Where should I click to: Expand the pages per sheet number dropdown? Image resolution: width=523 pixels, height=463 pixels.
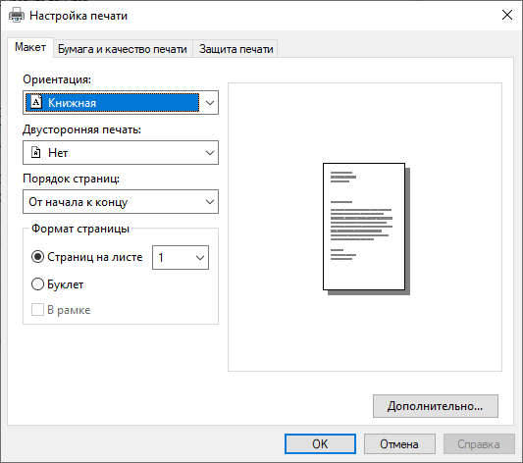pyautogui.click(x=181, y=257)
